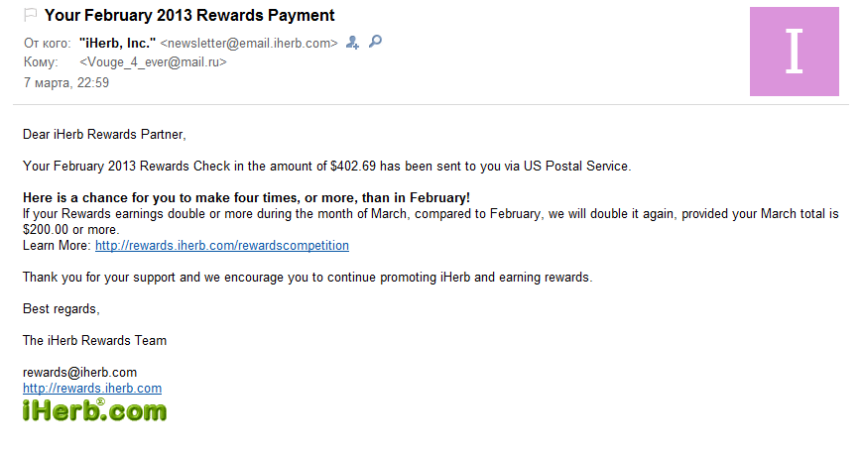The height and width of the screenshot is (457, 863).
Task: Click "The iHerb Rewards Team" signature line
Action: (x=94, y=340)
